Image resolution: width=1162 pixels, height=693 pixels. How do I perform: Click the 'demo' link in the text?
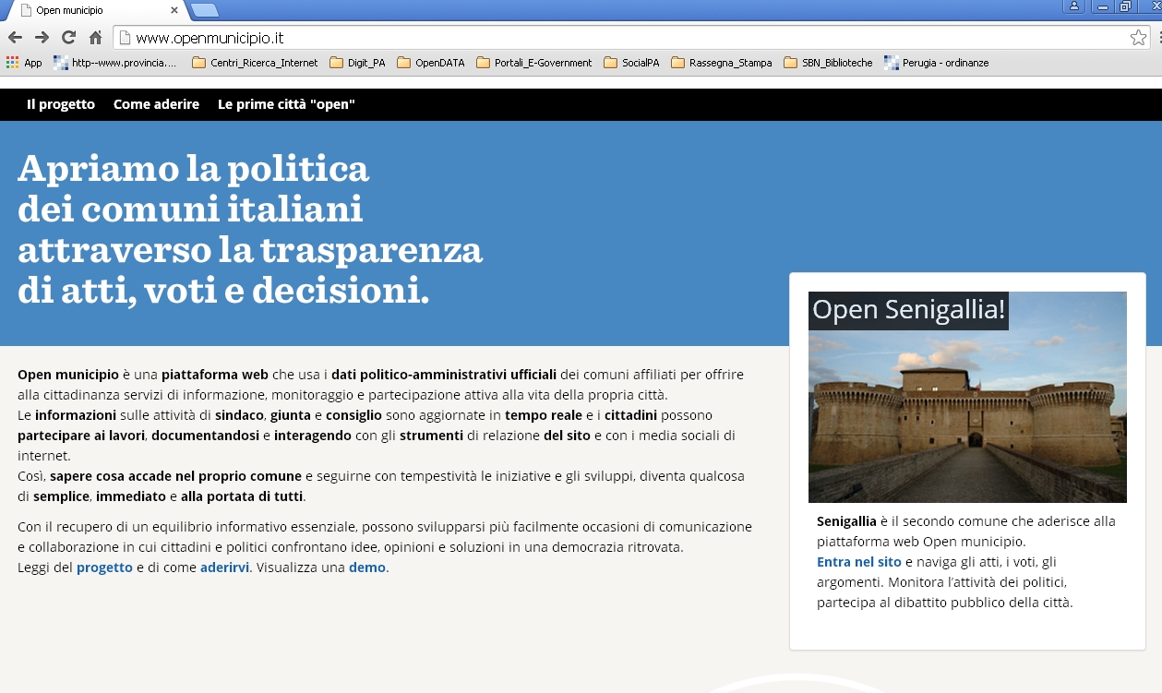366,568
